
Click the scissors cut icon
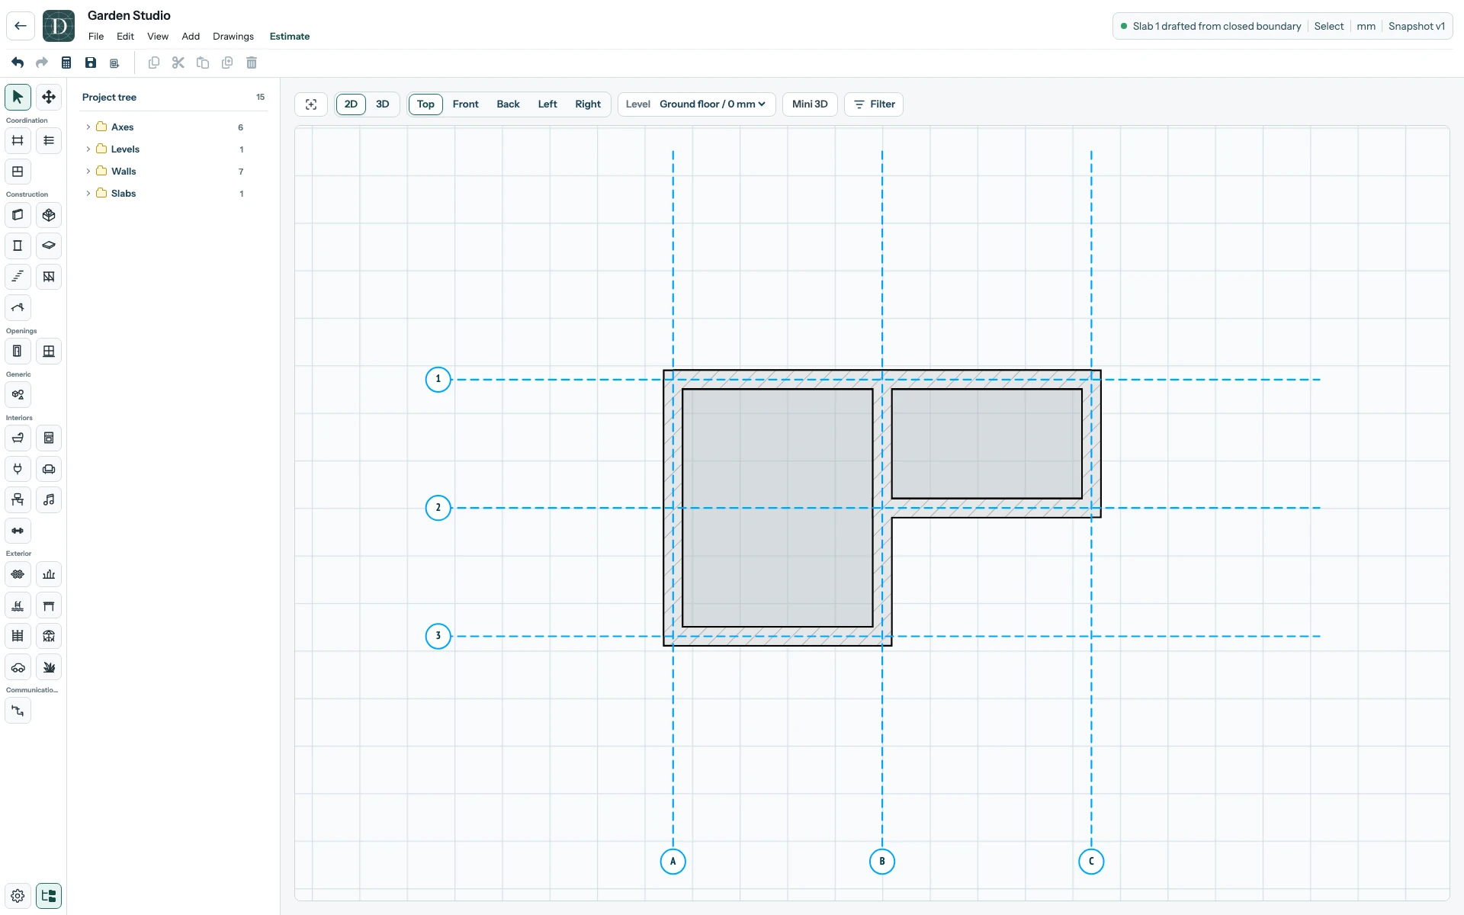[178, 63]
